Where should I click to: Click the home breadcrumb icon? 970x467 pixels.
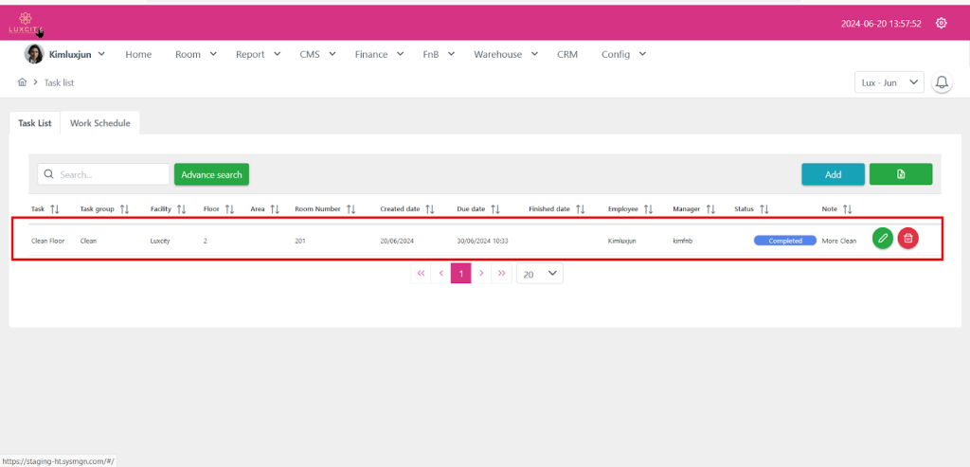(x=22, y=82)
